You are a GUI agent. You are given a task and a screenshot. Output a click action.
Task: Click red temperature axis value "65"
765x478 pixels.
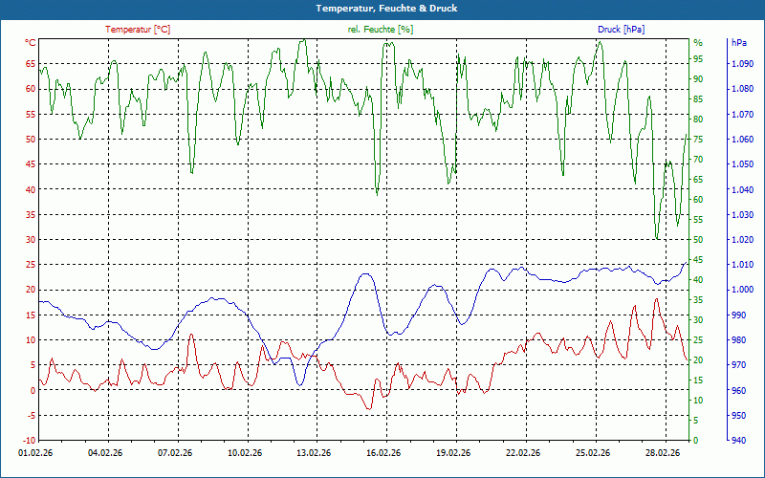tap(31, 64)
